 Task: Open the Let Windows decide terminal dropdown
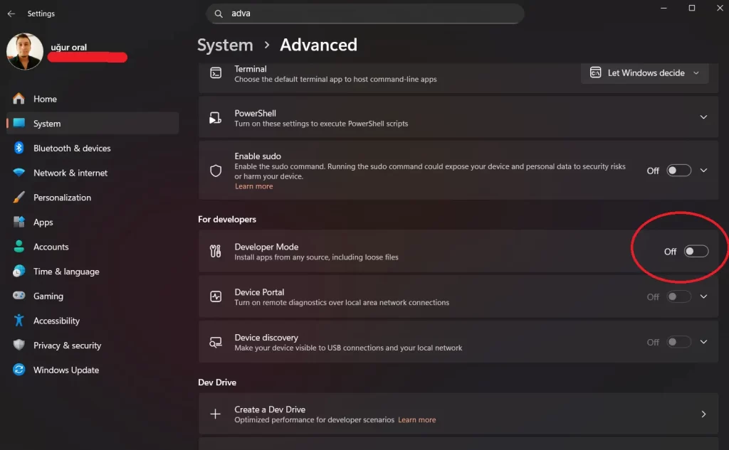(644, 73)
